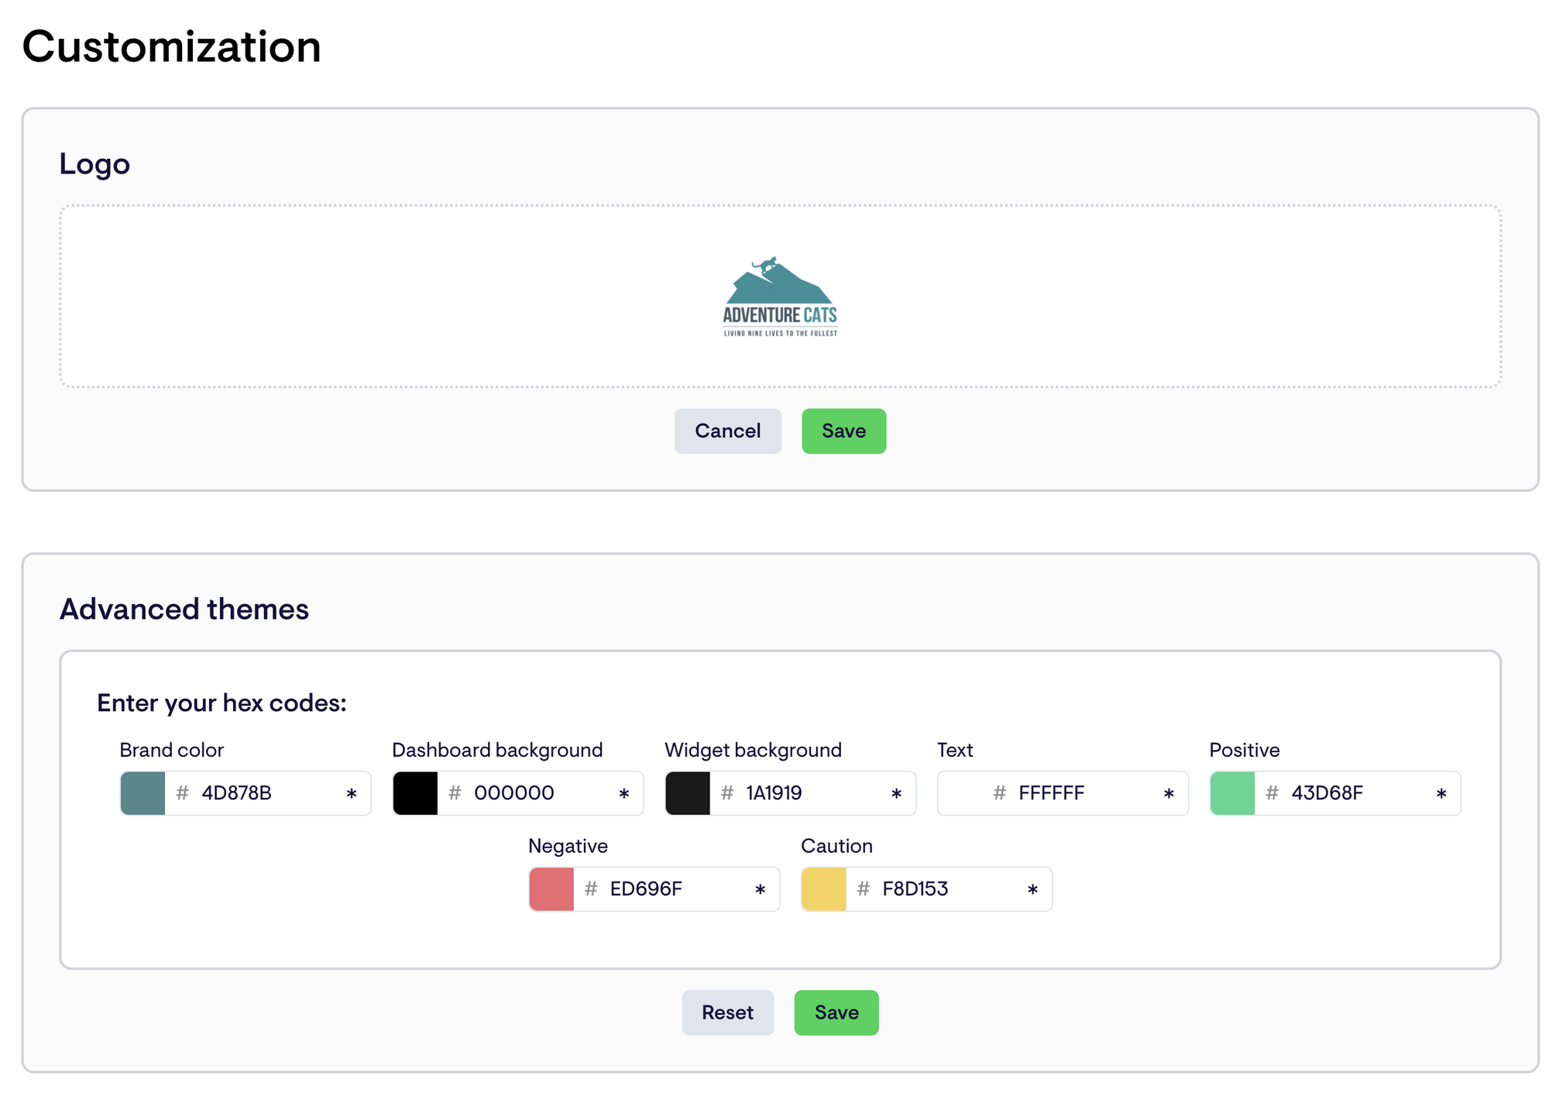Open the Text color white swatch
The width and height of the screenshot is (1549, 1100).
[960, 793]
